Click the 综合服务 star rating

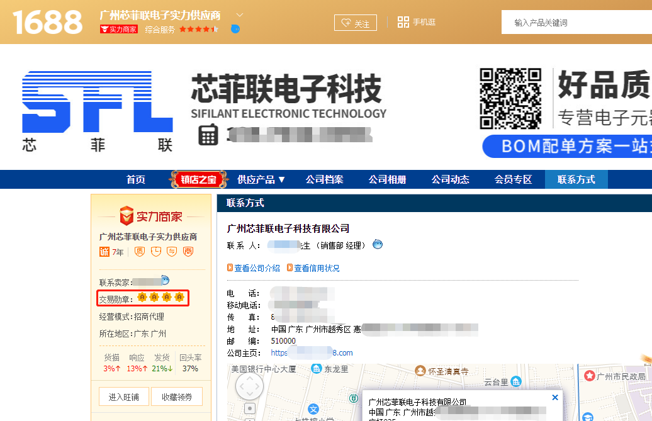click(x=199, y=29)
